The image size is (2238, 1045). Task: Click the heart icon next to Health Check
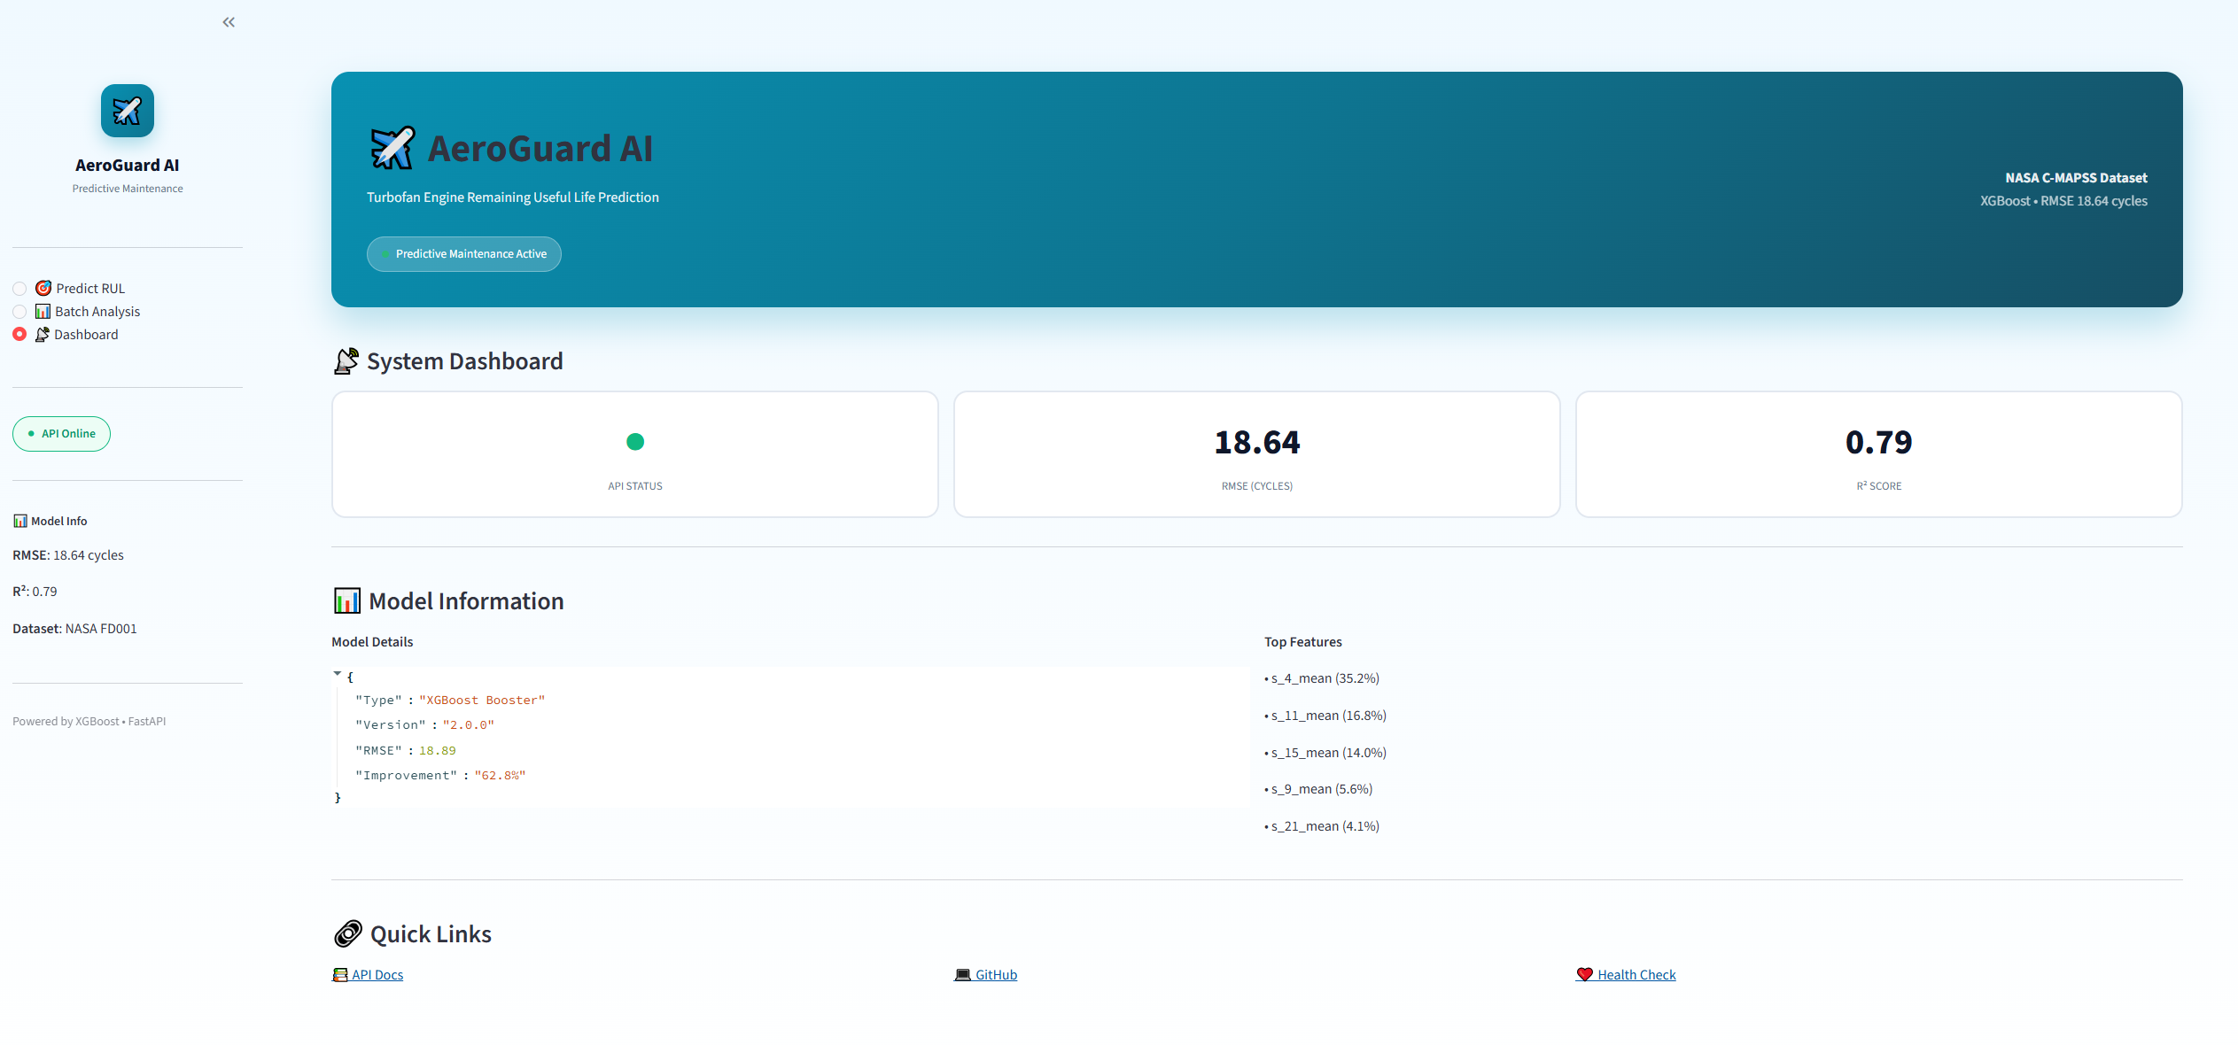tap(1585, 974)
